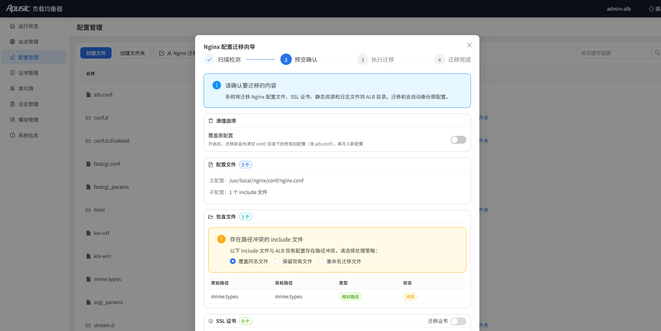Open 证书管理 in the sidebar menu
The image size is (661, 331).
[34, 73]
